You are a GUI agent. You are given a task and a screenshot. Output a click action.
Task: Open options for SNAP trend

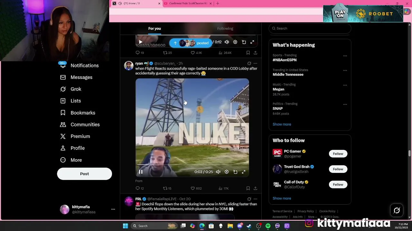tap(345, 105)
